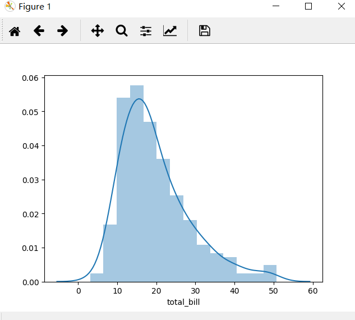355x320 pixels.
Task: Click the total_bill x-axis label
Action: [183, 302]
